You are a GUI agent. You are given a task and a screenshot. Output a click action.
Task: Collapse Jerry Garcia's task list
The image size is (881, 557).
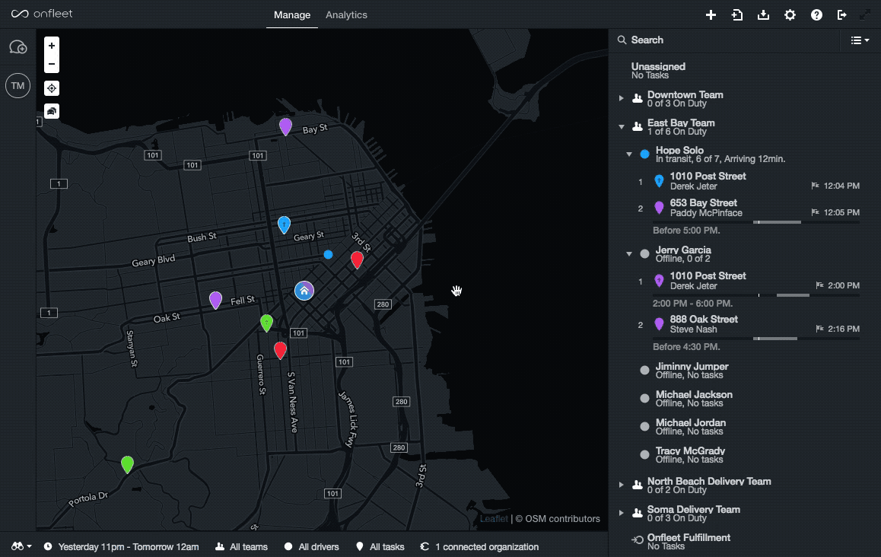point(628,254)
